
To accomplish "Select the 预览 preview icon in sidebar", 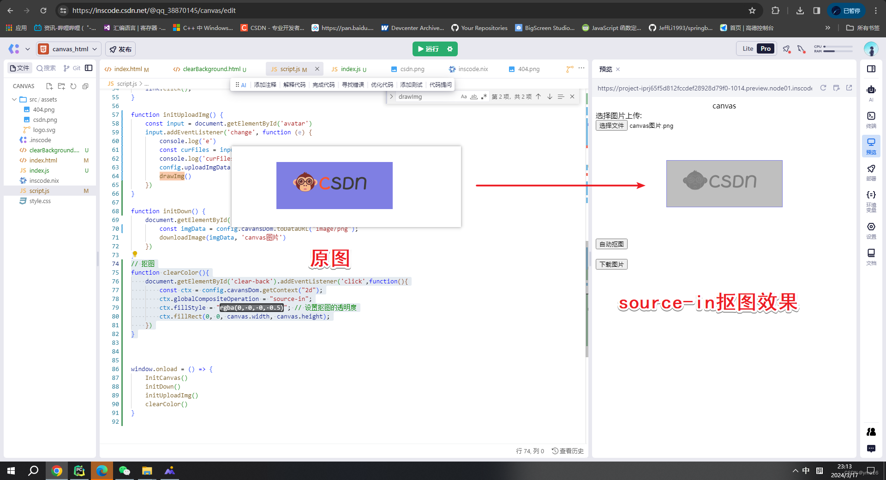I will pyautogui.click(x=871, y=146).
